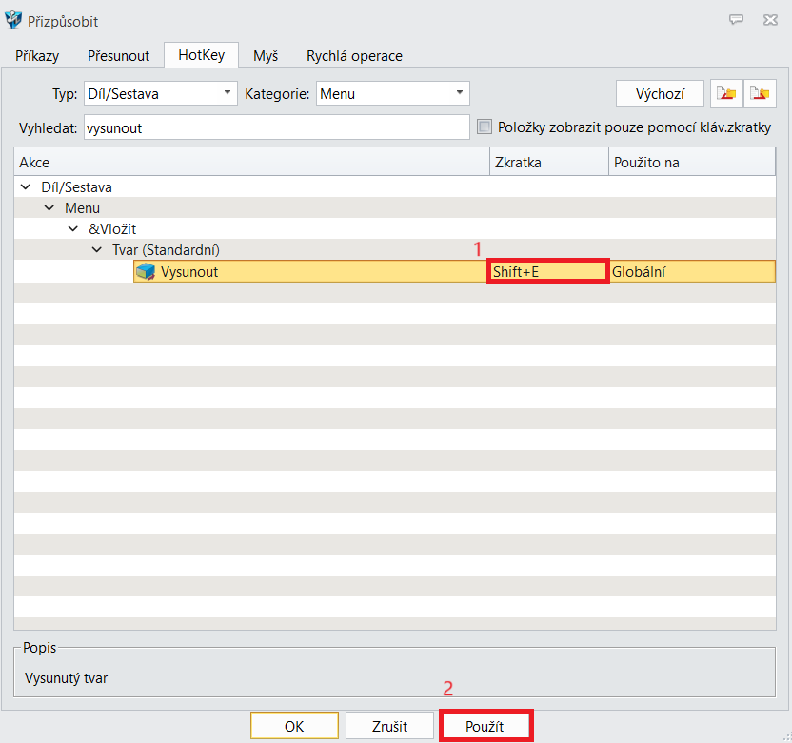This screenshot has height=743, width=792.
Task: Collapse the Díl/Sestava tree node
Action: click(x=24, y=187)
